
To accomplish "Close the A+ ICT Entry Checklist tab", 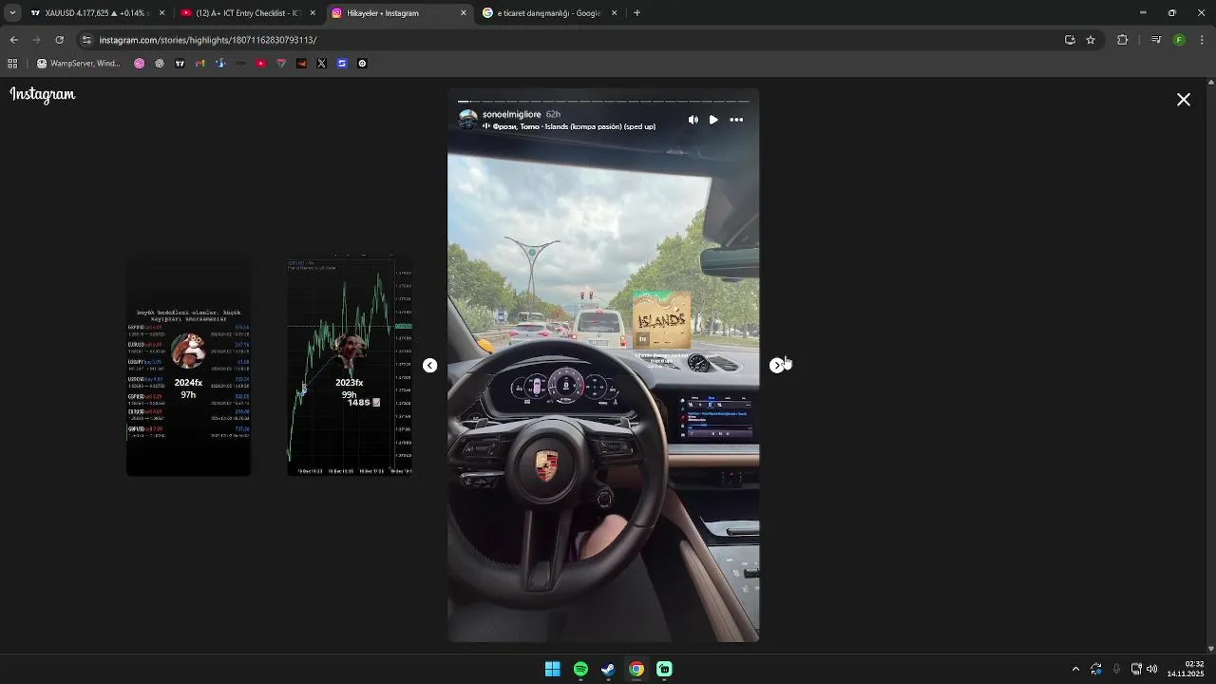I will pos(313,13).
